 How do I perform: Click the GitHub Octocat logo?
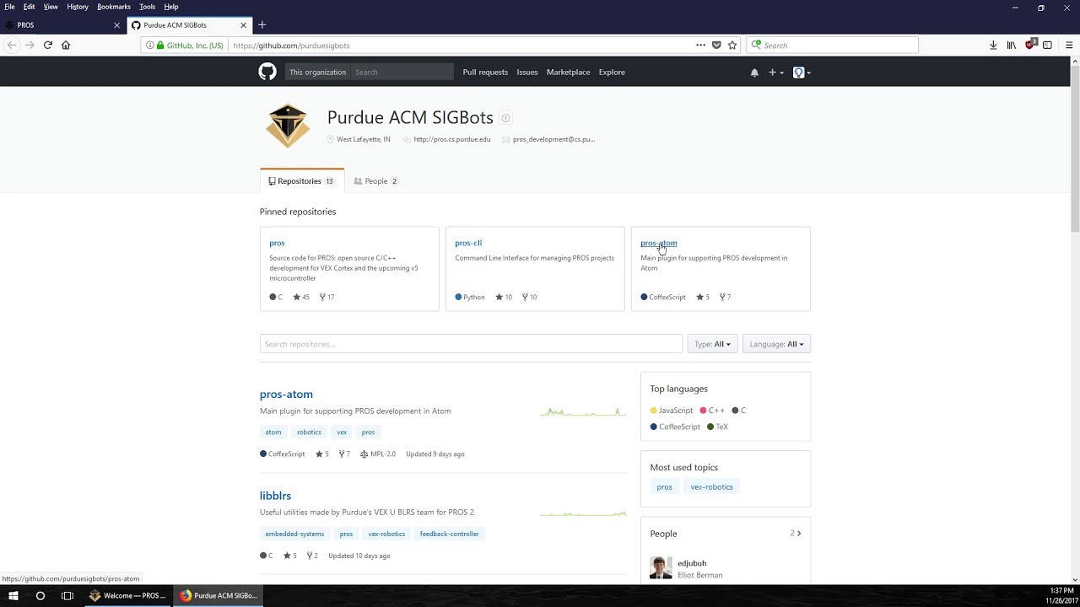(267, 73)
